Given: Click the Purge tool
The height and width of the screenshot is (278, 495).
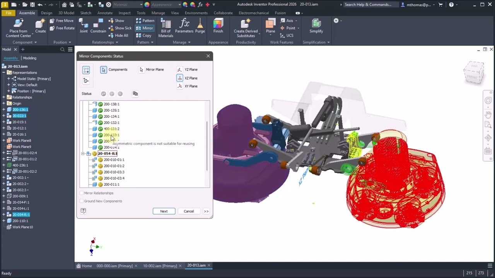Looking at the screenshot, I should coord(200,26).
